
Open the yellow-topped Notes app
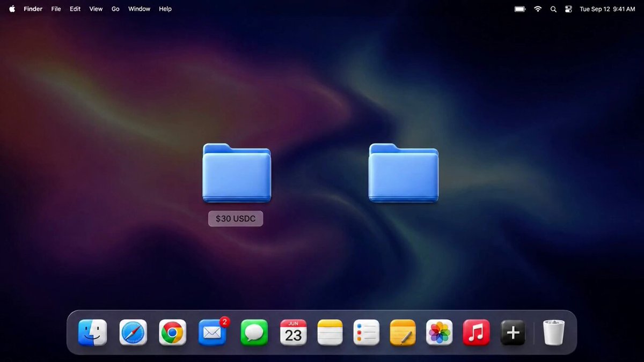(x=330, y=333)
